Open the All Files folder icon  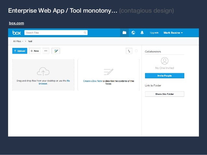click(124, 33)
